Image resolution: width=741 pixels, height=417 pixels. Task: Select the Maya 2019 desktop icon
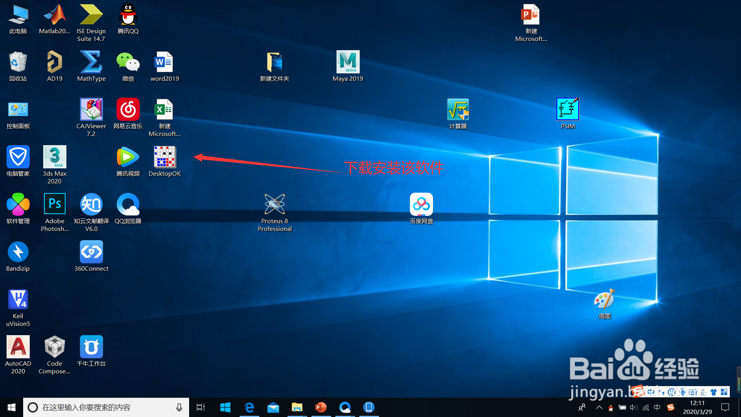[348, 63]
